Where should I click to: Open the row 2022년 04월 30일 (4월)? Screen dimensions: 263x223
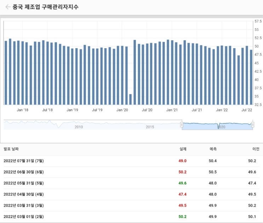(132, 194)
